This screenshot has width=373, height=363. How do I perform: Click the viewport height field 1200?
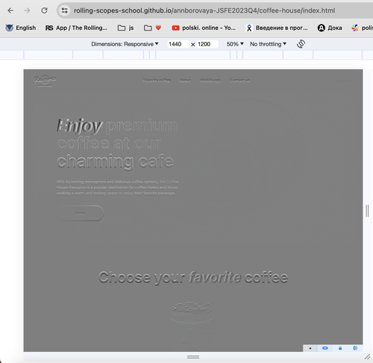pos(207,44)
